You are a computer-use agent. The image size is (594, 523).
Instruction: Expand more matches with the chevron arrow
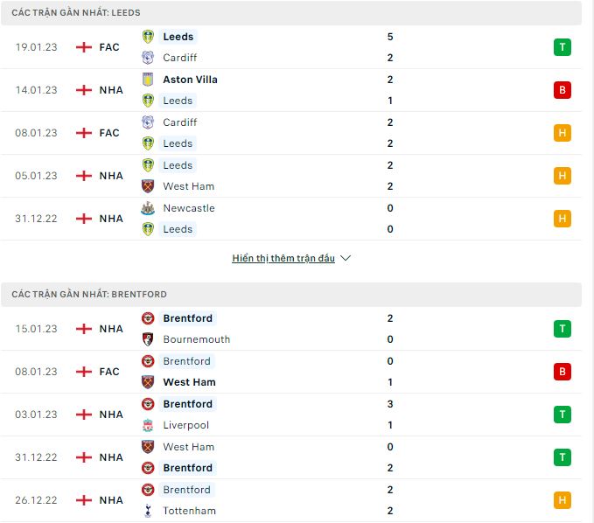click(x=346, y=258)
